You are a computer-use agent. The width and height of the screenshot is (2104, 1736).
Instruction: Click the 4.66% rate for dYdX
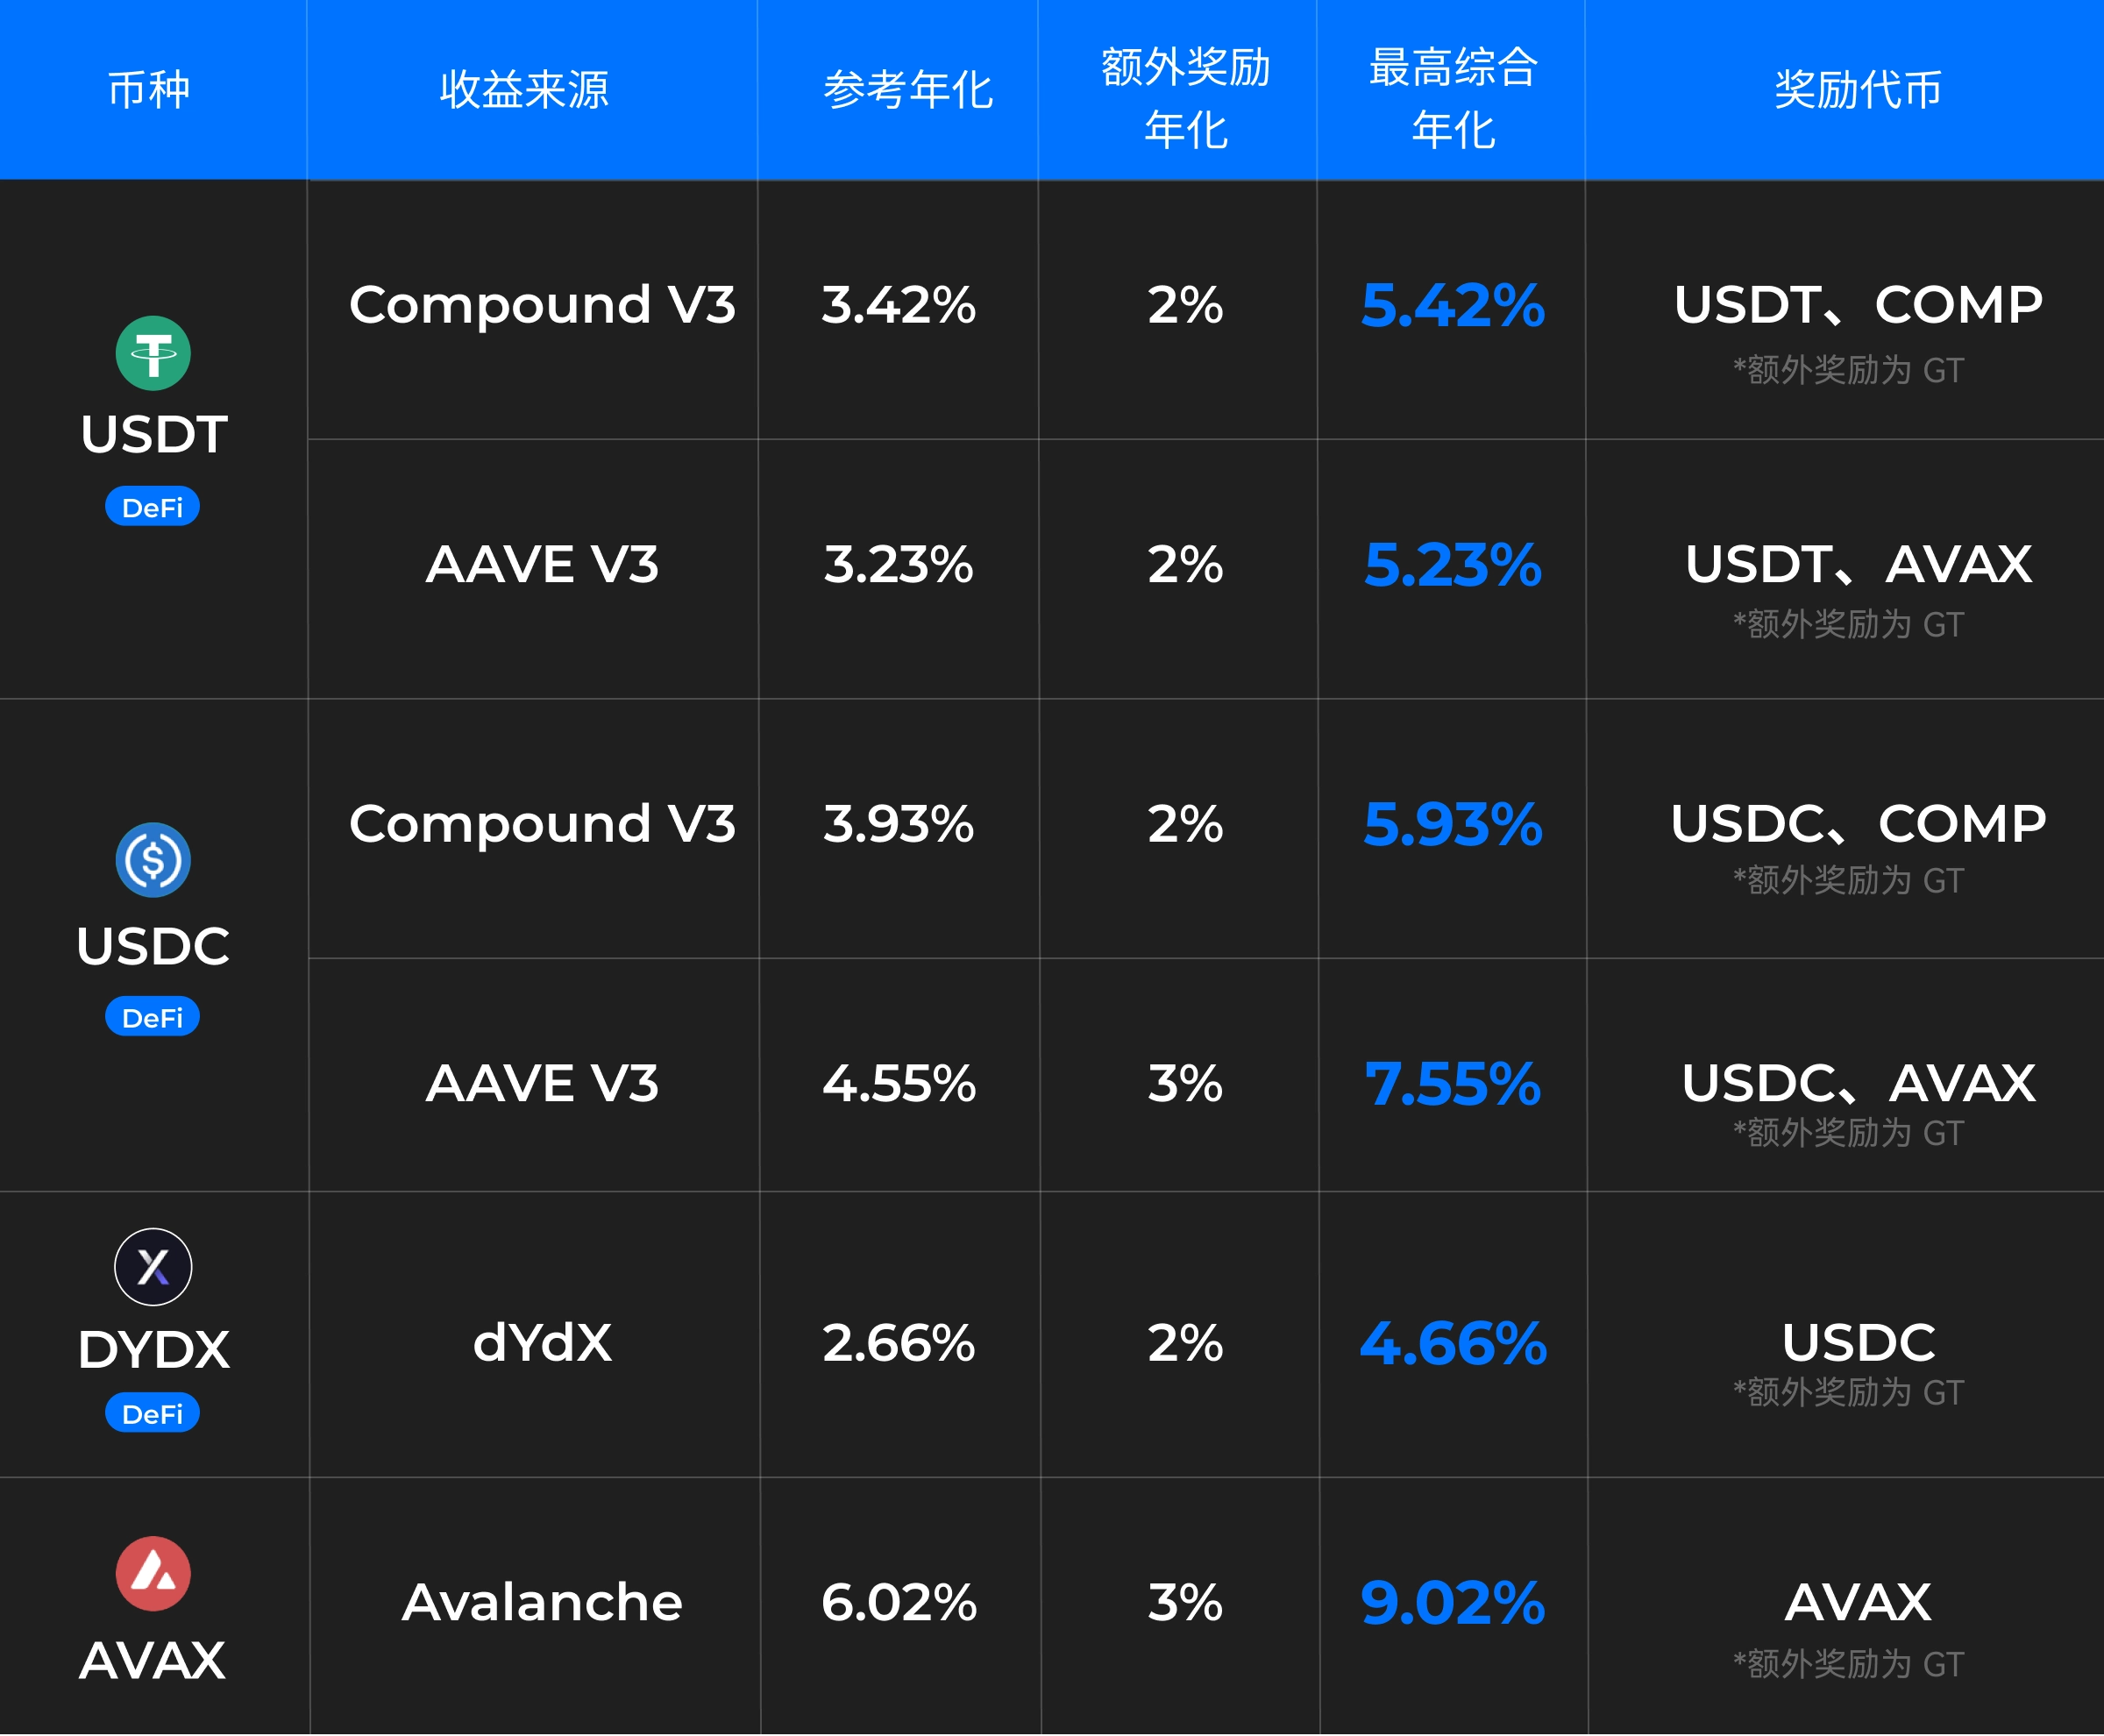click(x=1453, y=1342)
